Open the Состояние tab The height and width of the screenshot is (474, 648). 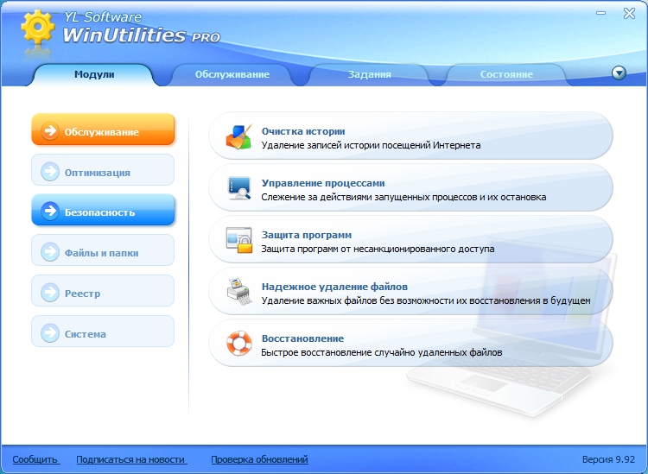[x=506, y=75]
